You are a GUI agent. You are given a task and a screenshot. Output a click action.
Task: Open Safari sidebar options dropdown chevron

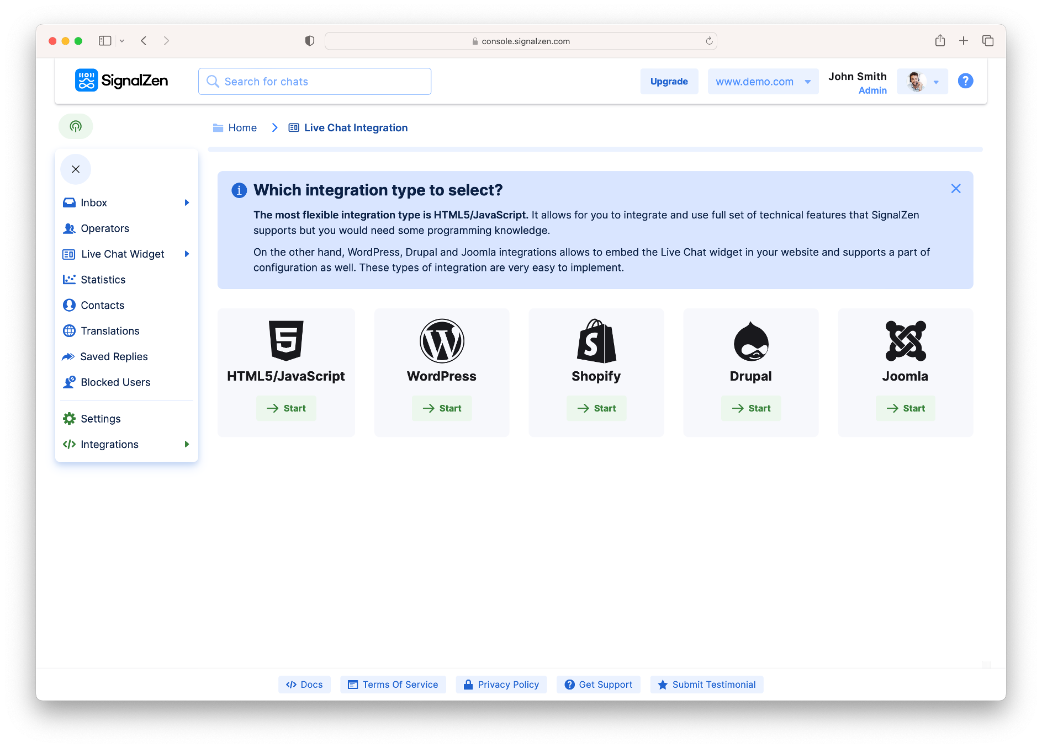tap(122, 41)
